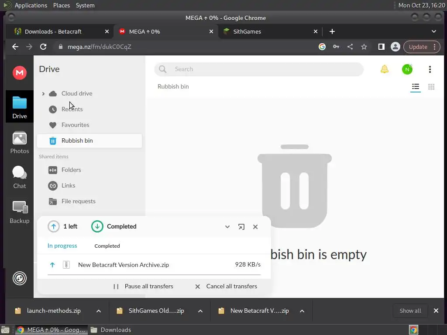Open the Backup section
This screenshot has height=335, width=447.
(x=19, y=212)
